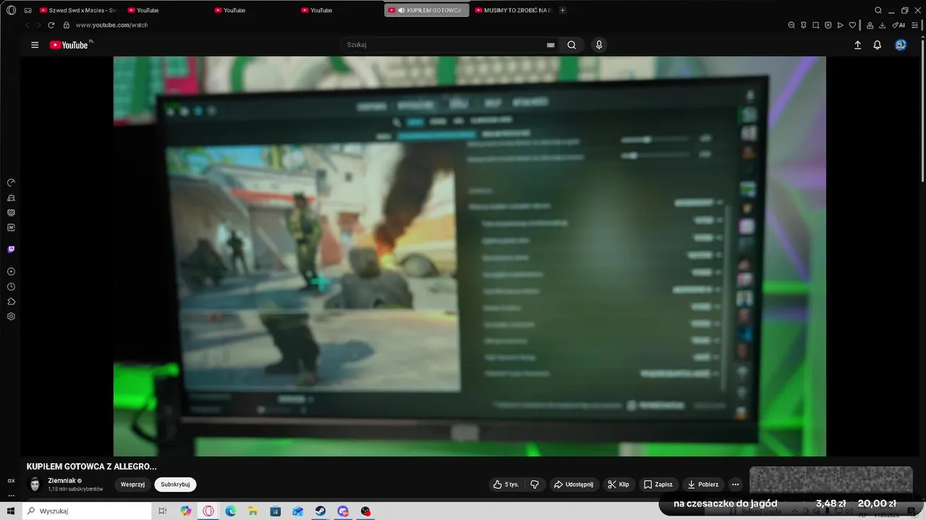The width and height of the screenshot is (926, 520).
Task: Open the downloads icon in the address bar
Action: (x=882, y=25)
